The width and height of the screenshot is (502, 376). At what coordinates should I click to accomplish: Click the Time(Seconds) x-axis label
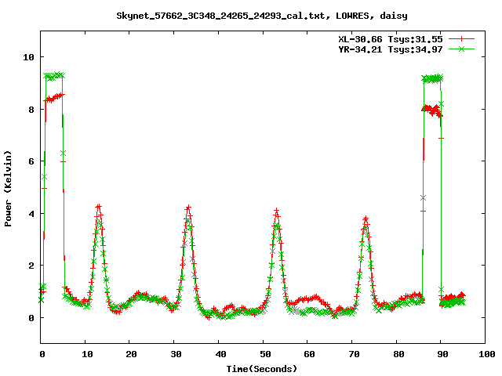(x=262, y=369)
